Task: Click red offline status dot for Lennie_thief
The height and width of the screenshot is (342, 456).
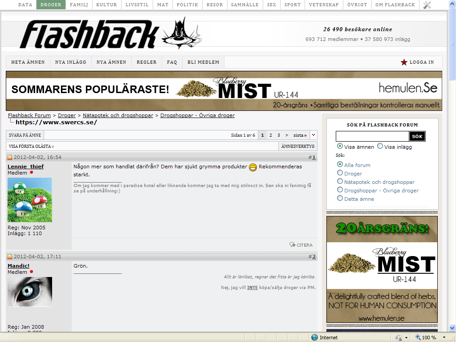Action: (32, 172)
